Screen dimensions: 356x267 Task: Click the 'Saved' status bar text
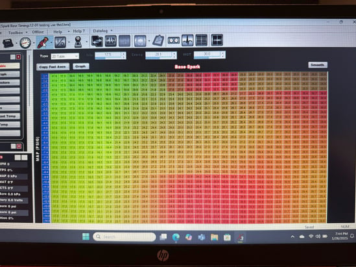309,227
